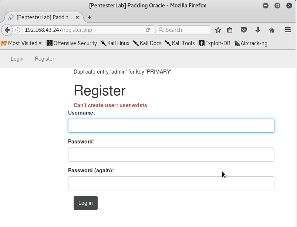
Task: Open the Exploit-DB bookmark
Action: 215,43
